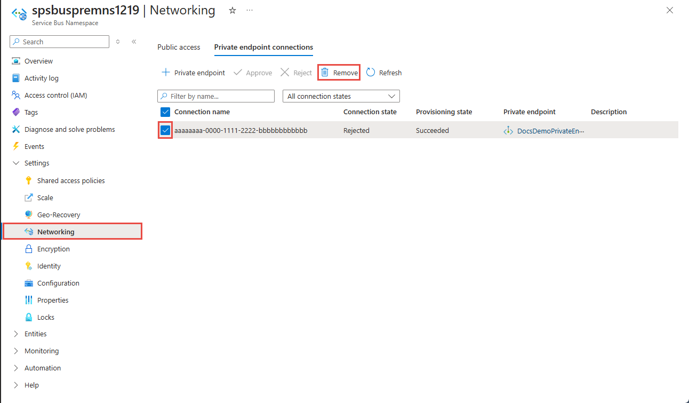Click the Scale icon
The width and height of the screenshot is (689, 403).
(x=29, y=197)
